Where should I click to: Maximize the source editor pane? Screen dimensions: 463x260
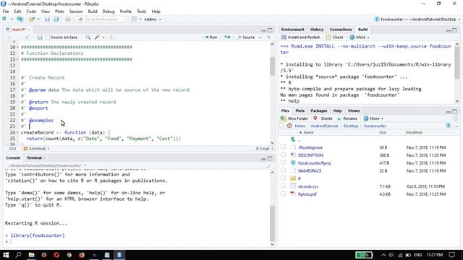click(x=270, y=30)
